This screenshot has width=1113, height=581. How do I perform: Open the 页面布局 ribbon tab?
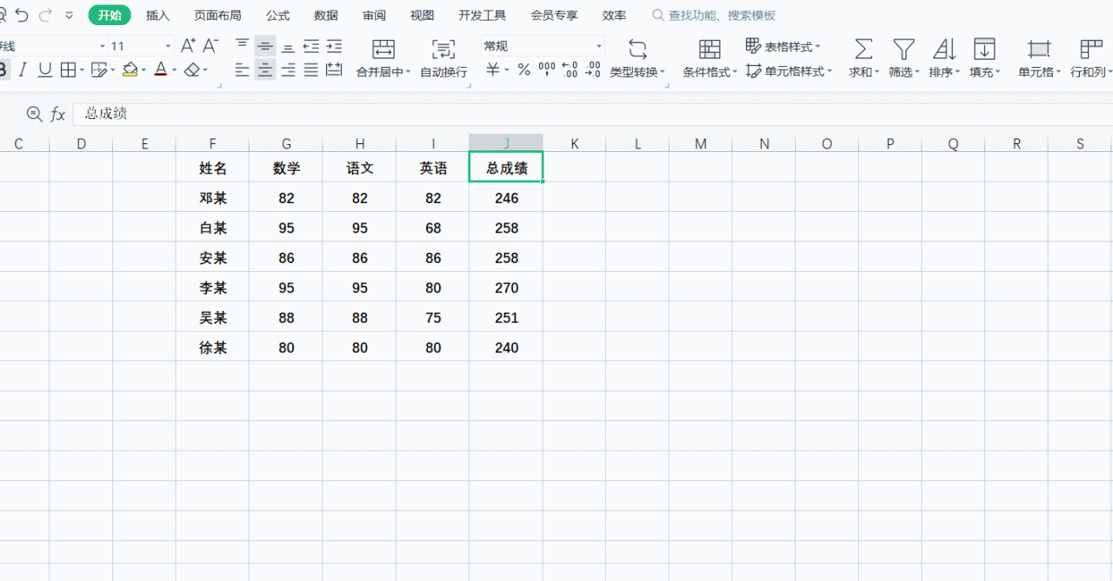[x=217, y=16]
